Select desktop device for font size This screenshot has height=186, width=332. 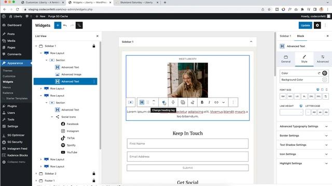click(317, 89)
